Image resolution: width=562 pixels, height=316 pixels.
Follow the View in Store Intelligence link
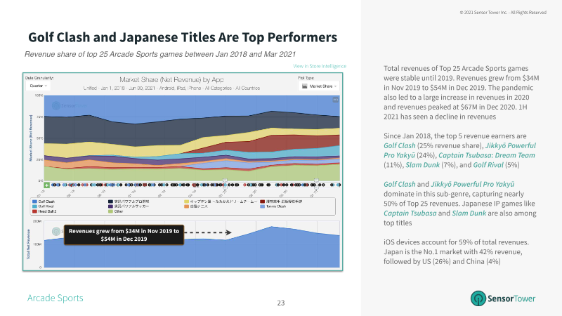coord(320,66)
